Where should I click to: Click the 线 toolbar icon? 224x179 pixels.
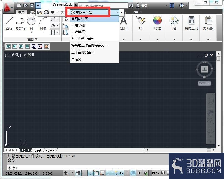pos(8,46)
